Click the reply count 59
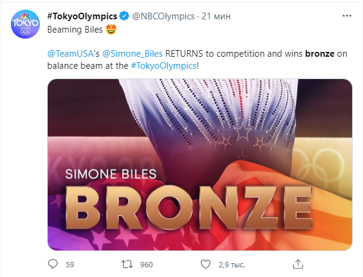The image size is (363, 277). point(69,264)
